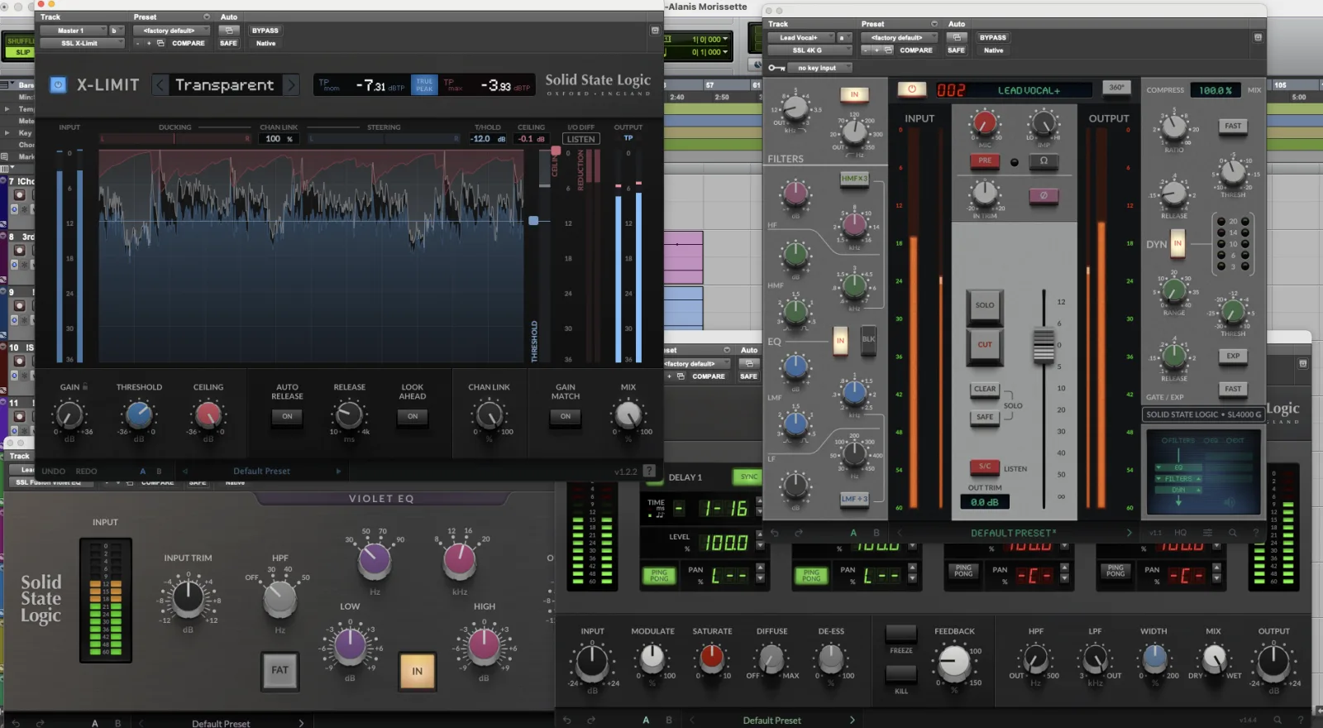Image resolution: width=1323 pixels, height=728 pixels.
Task: Click the X-Limit LISTEN button
Action: coord(581,139)
